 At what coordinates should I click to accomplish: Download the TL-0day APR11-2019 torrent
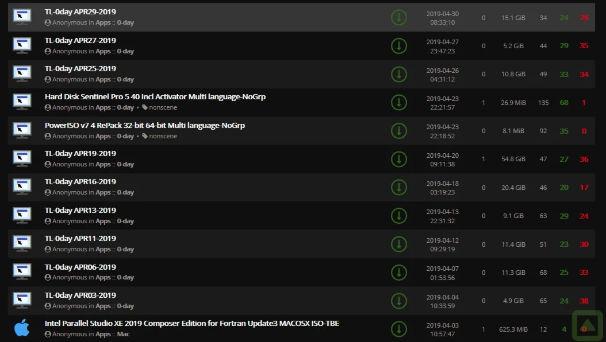click(399, 244)
